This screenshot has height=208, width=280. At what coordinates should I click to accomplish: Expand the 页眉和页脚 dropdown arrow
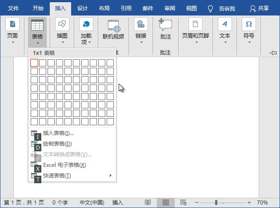196,42
